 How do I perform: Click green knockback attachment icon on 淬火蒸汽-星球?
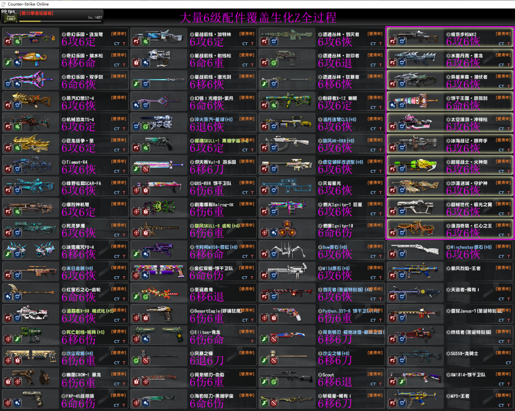[146, 126]
